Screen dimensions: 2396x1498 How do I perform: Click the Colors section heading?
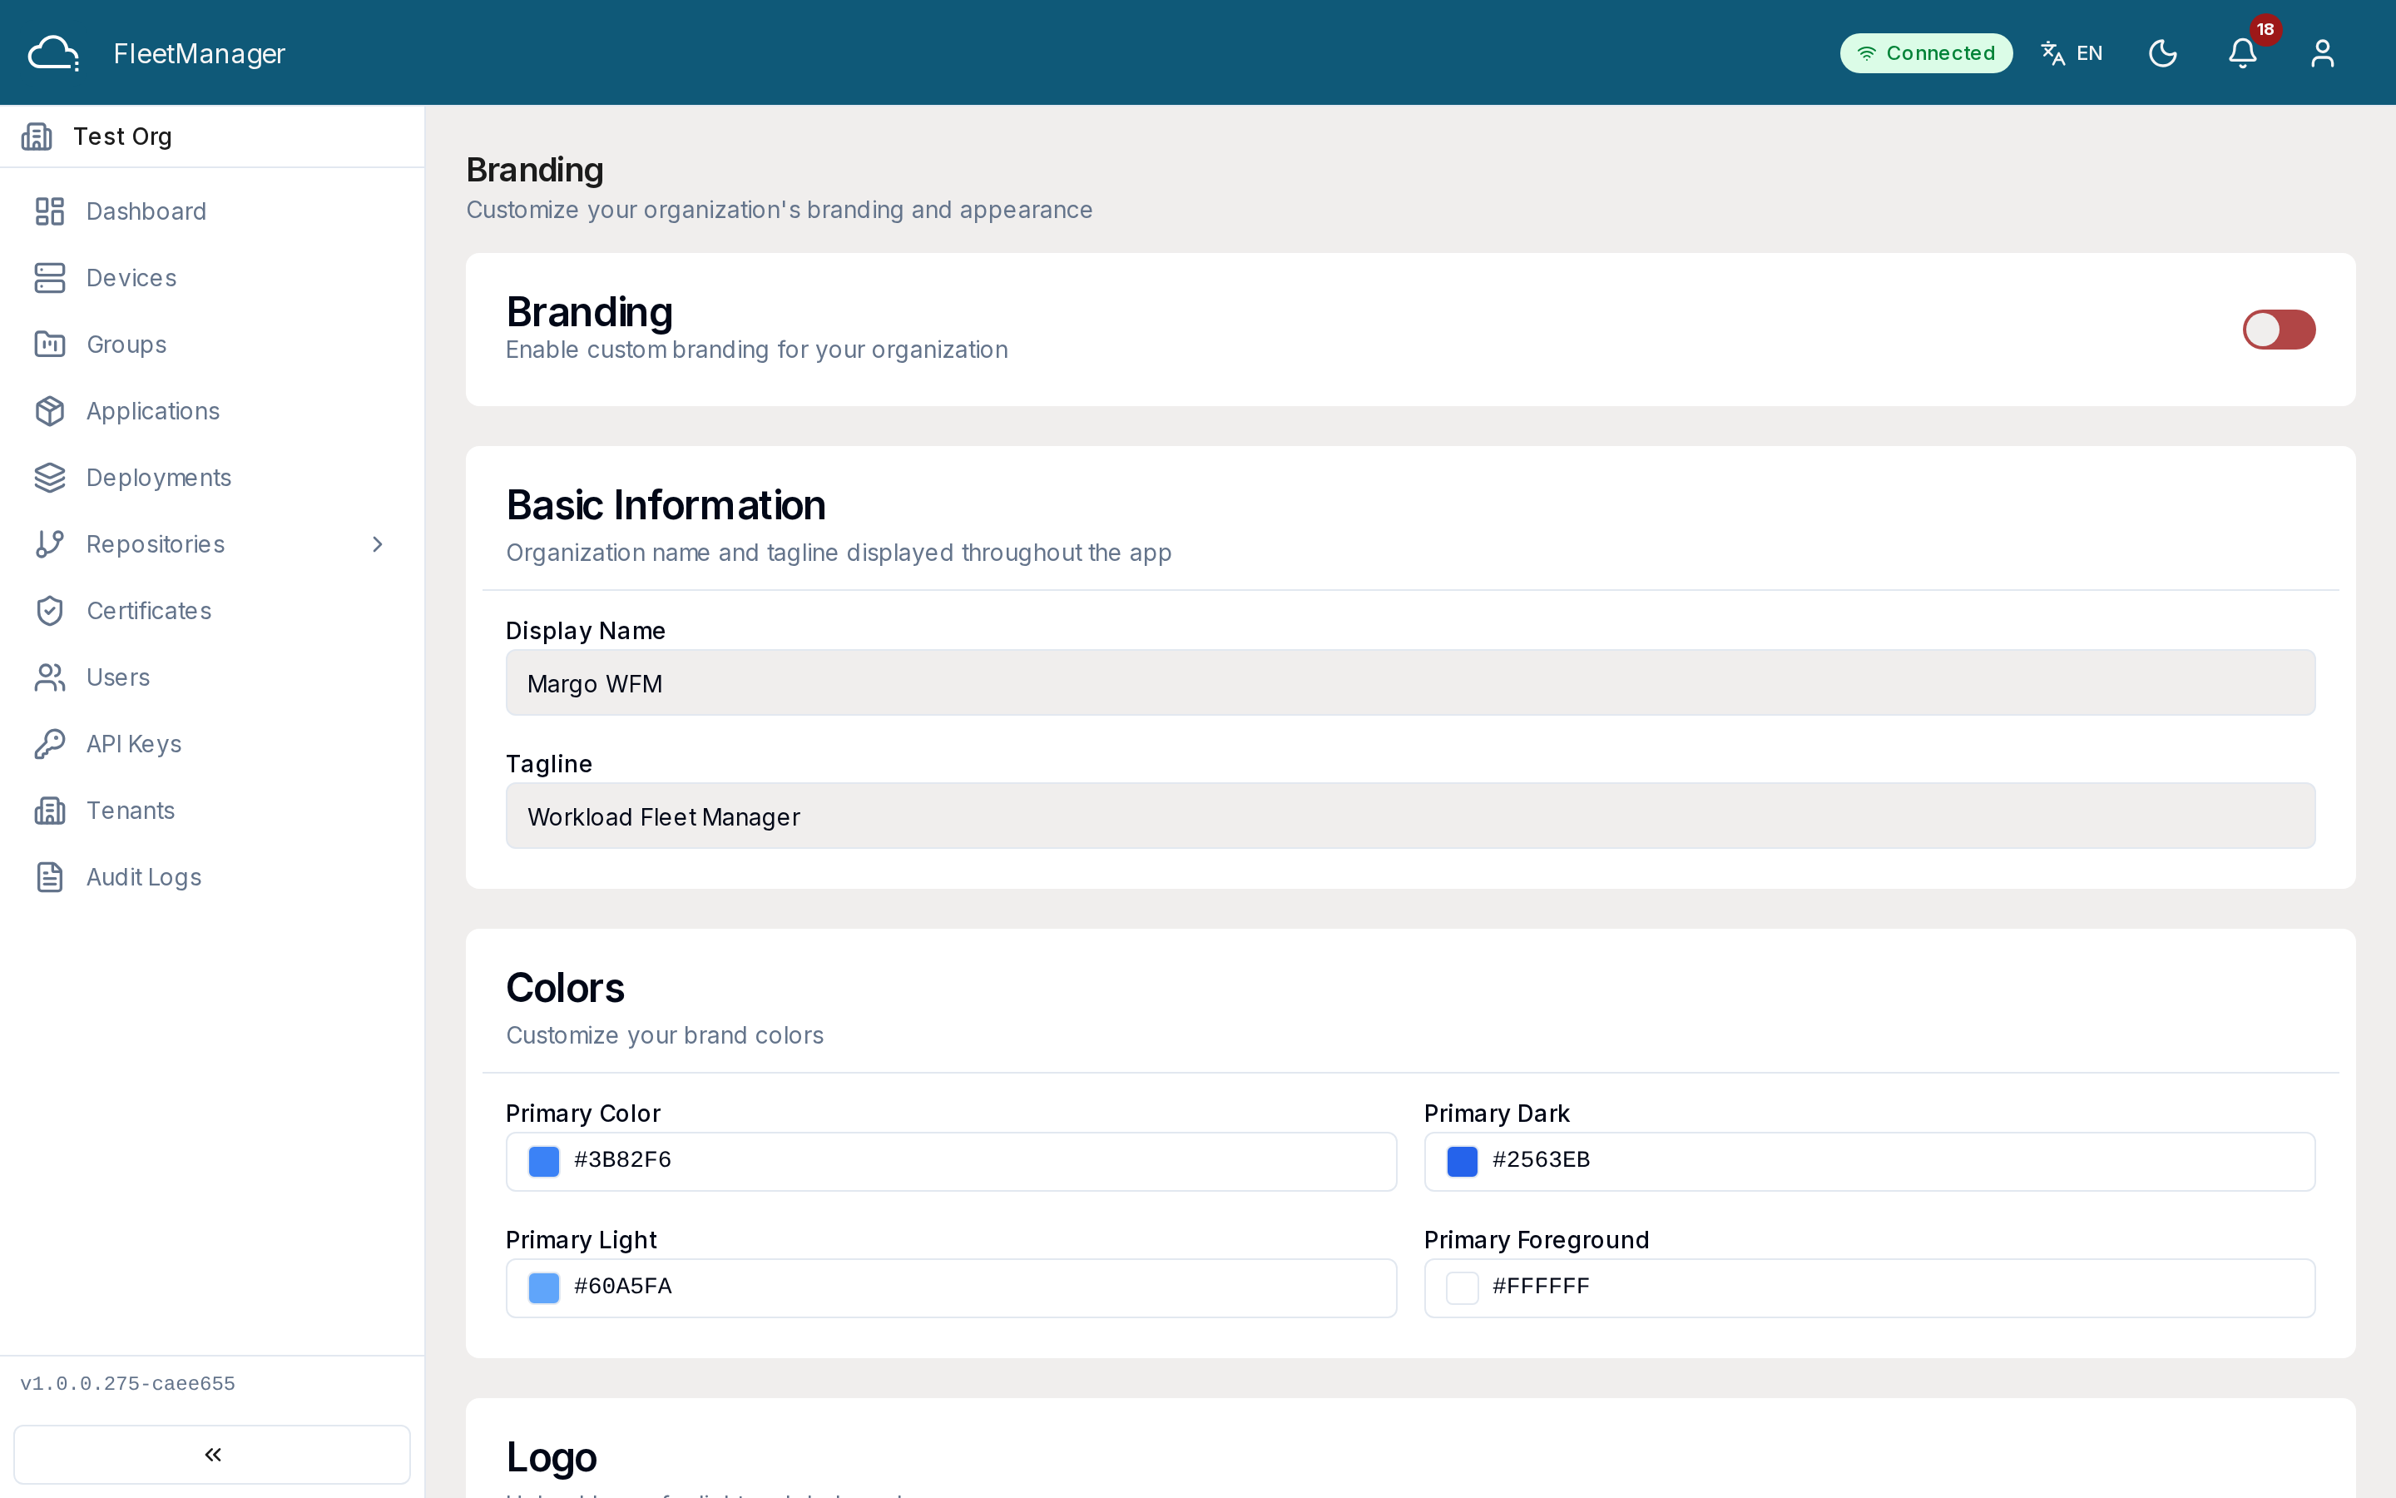point(566,988)
